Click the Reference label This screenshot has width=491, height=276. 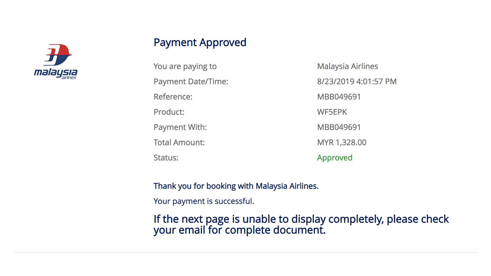click(173, 97)
